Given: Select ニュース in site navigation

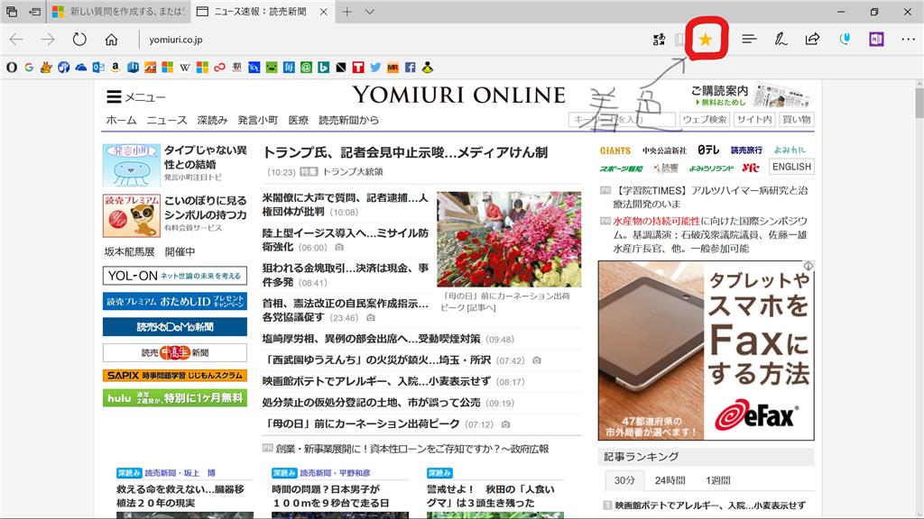Looking at the screenshot, I should click(167, 120).
